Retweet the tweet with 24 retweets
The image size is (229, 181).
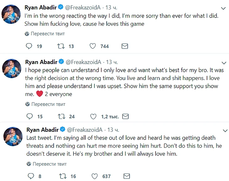(61, 116)
